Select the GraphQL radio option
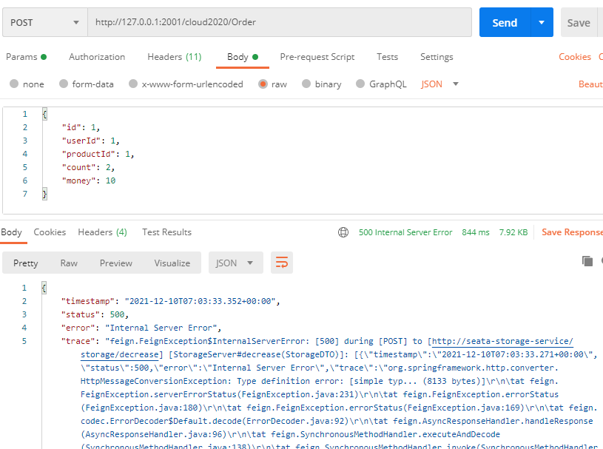The height and width of the screenshot is (449, 603). tap(360, 84)
